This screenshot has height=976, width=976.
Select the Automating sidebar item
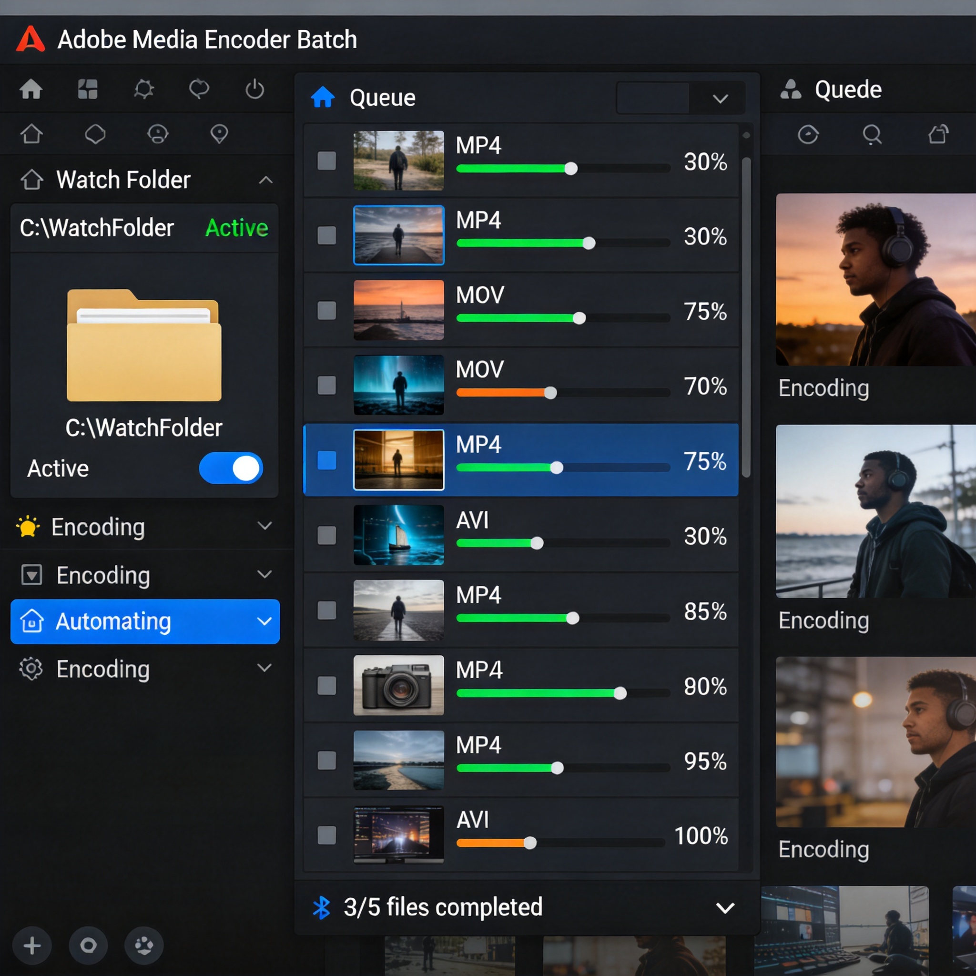(145, 621)
